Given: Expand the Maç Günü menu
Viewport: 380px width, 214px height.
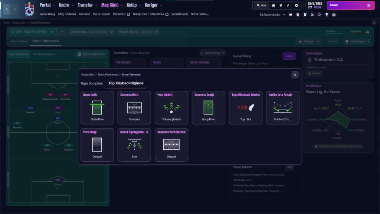Looking at the screenshot, I should pos(111,5).
